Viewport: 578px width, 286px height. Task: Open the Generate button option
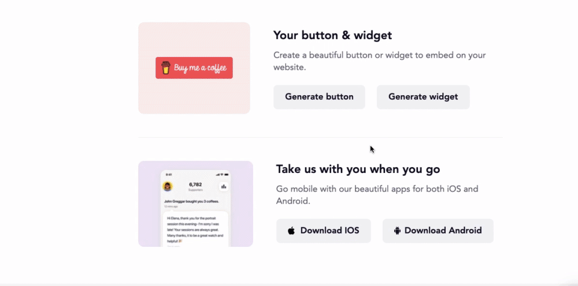click(319, 97)
